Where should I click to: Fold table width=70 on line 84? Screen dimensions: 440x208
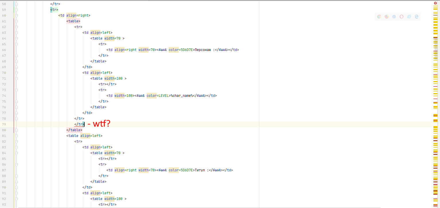pos(16,153)
